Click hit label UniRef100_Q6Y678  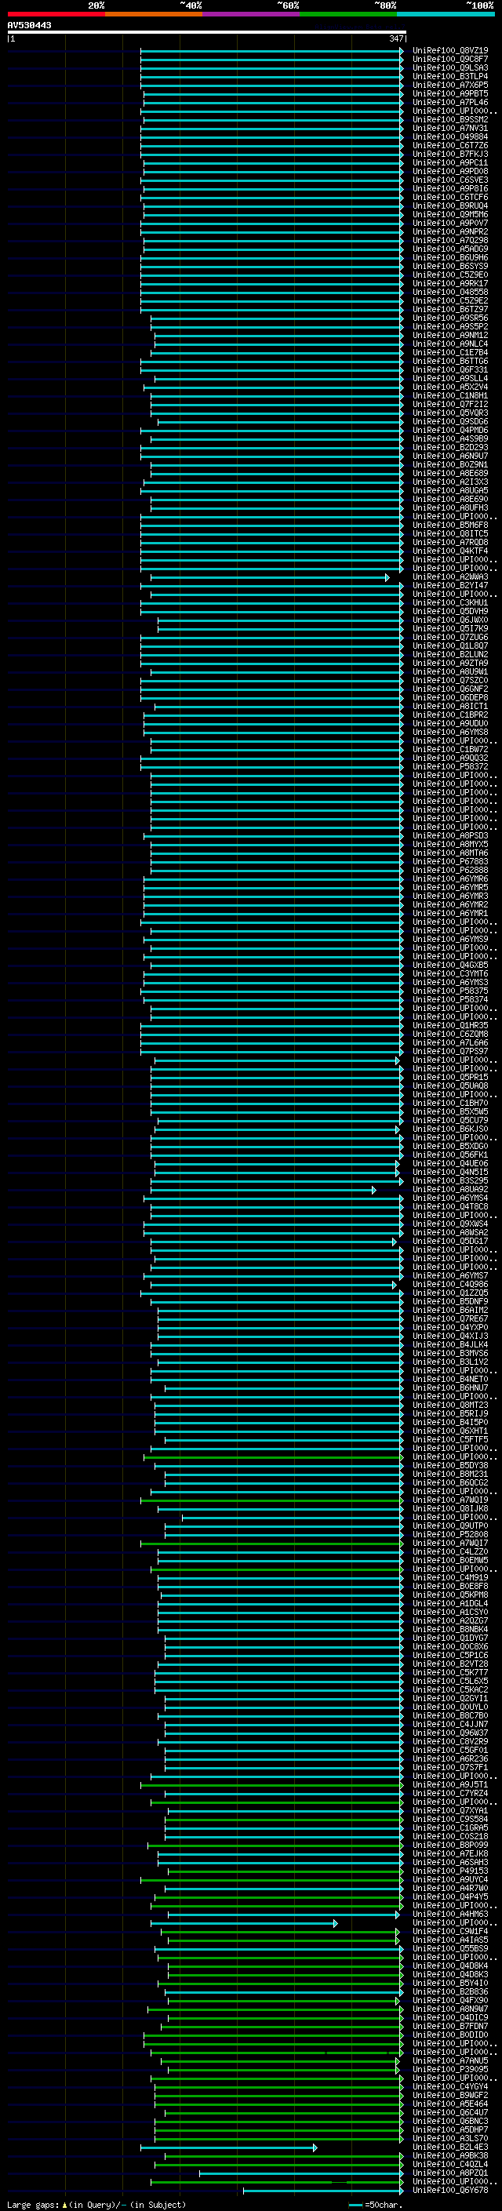pos(450,2191)
